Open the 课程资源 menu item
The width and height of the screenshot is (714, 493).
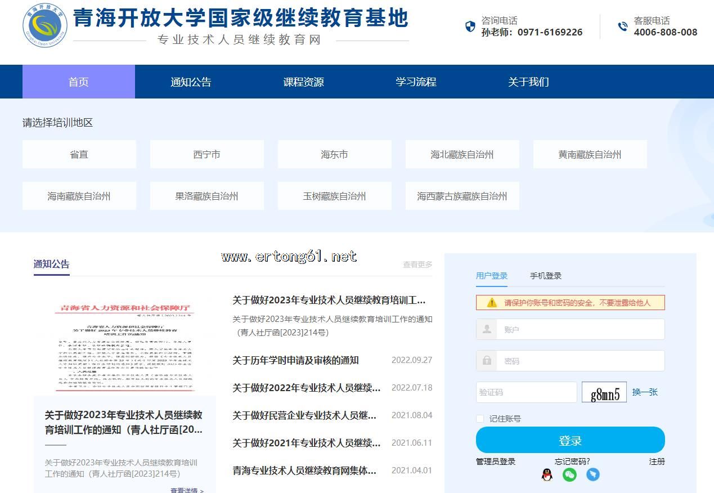tap(303, 82)
